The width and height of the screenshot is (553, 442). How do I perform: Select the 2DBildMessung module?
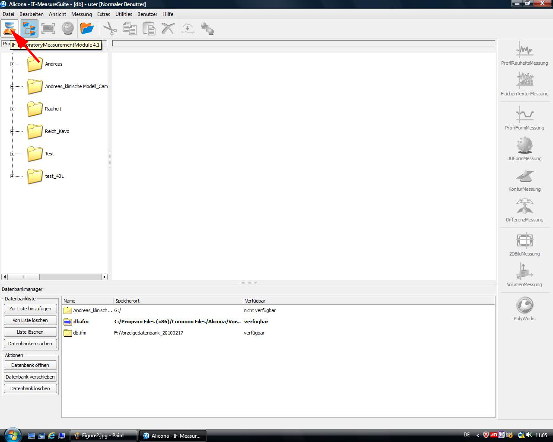tap(524, 244)
